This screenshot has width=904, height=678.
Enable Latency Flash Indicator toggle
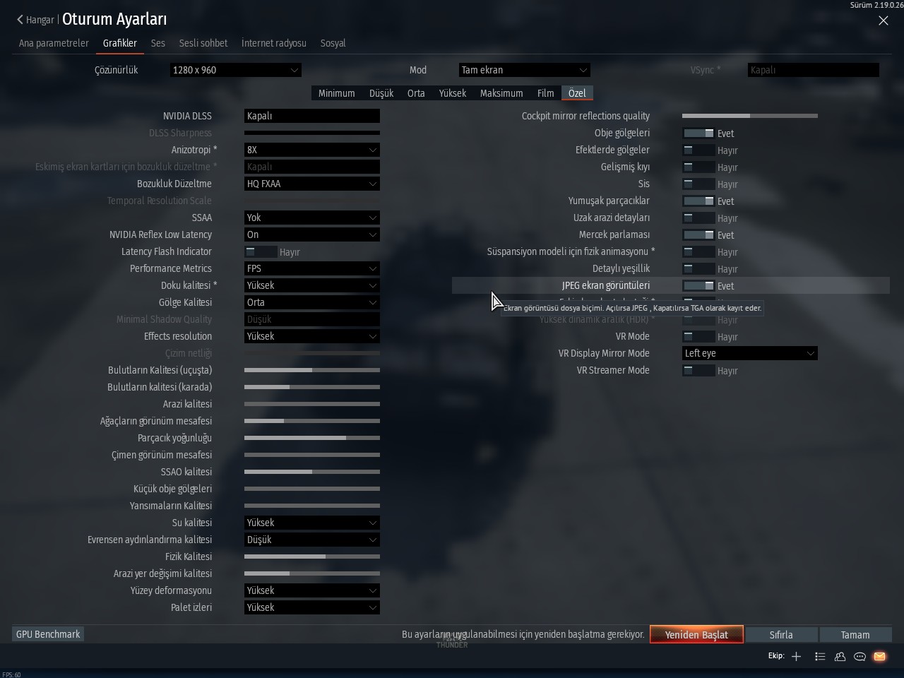[261, 251]
